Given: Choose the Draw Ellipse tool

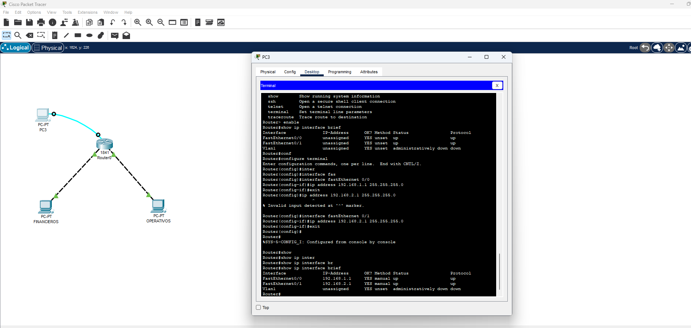Looking at the screenshot, I should coord(89,35).
